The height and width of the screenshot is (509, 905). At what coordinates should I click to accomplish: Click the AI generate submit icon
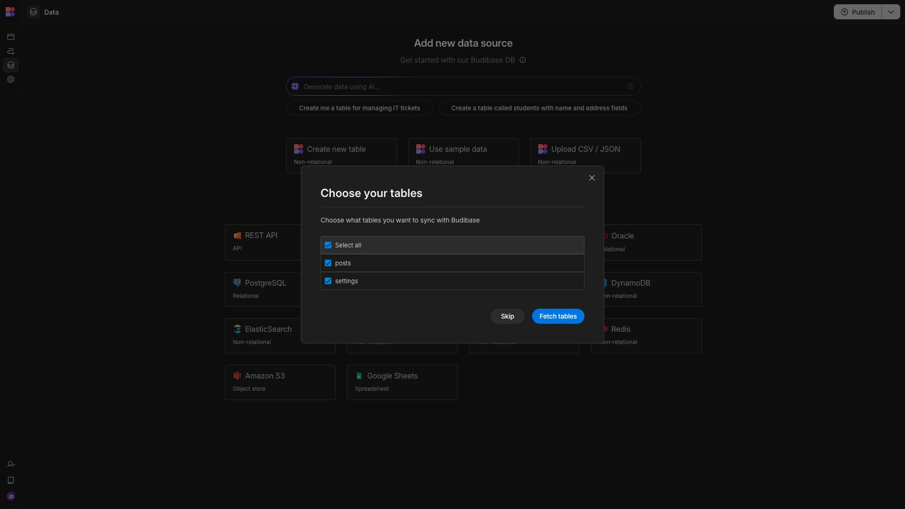(x=630, y=86)
